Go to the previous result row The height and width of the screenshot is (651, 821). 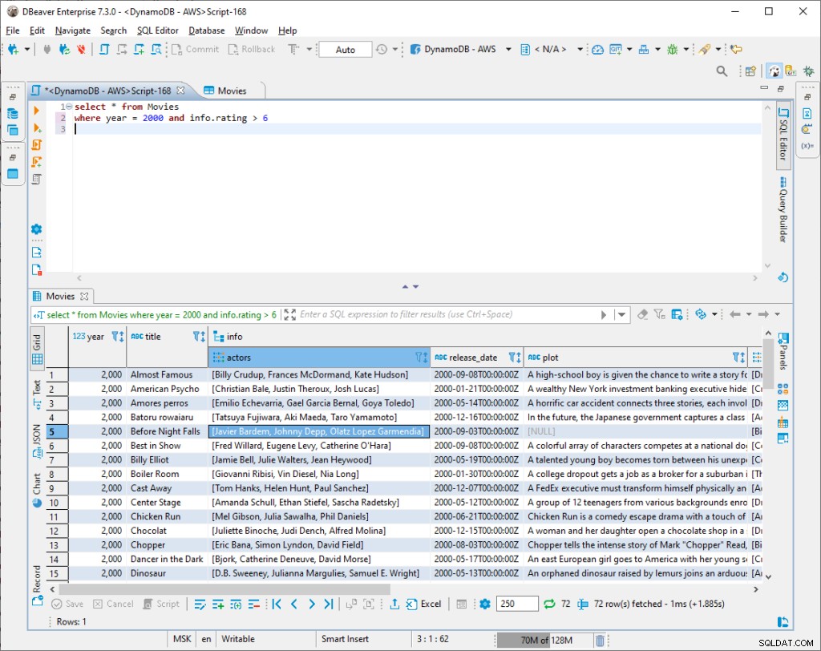coord(294,604)
